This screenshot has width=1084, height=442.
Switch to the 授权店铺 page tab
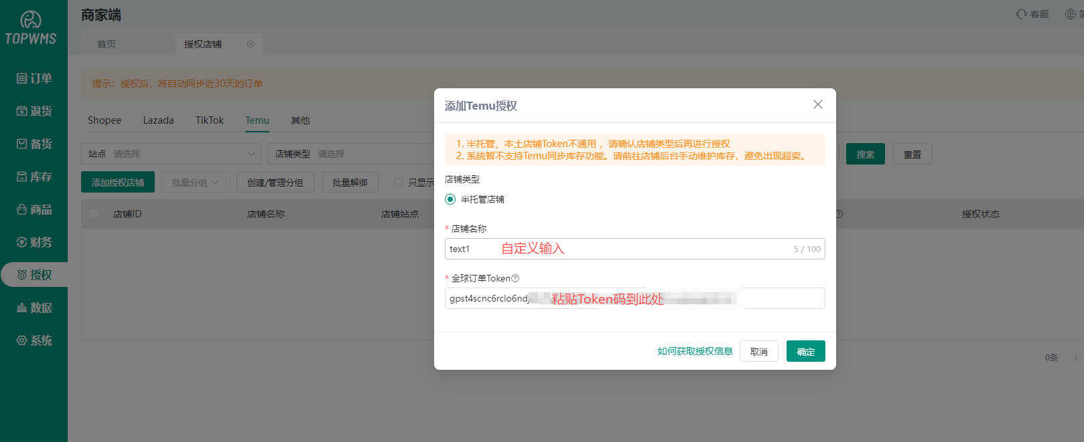(x=203, y=44)
